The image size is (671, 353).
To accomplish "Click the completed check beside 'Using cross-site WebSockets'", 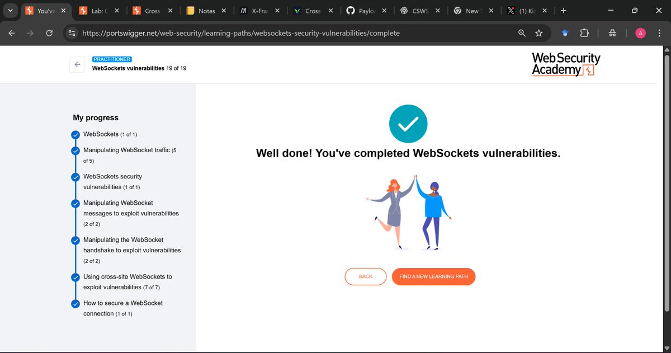I will point(75,277).
